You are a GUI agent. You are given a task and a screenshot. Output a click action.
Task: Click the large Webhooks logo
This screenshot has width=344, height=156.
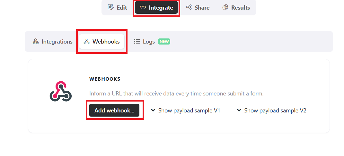tap(60, 92)
